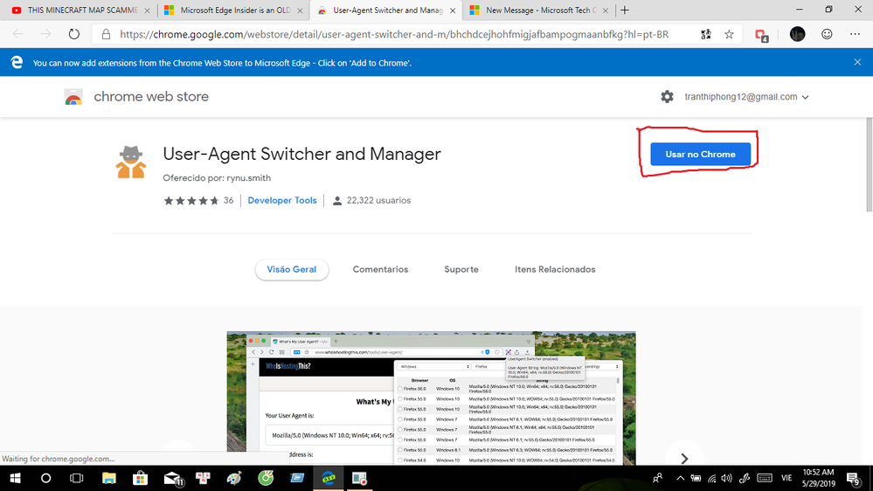Image resolution: width=873 pixels, height=491 pixels.
Task: Open the red extension icon in toolbar
Action: [762, 35]
